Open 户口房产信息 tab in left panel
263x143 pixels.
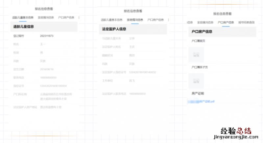(66, 17)
